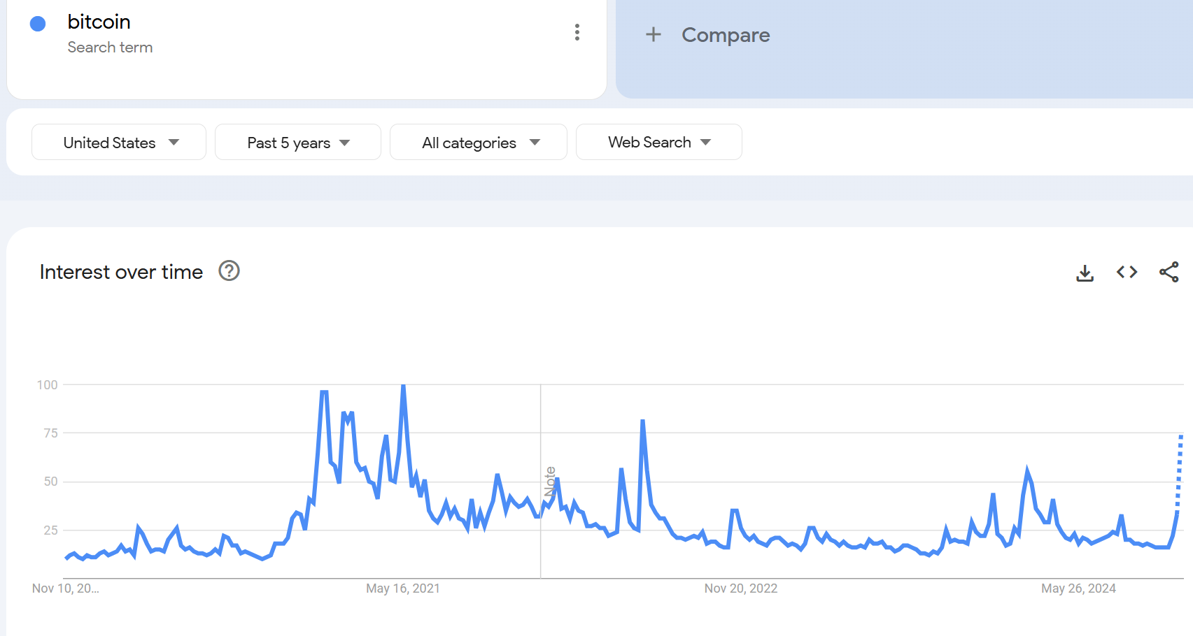The width and height of the screenshot is (1193, 636).
Task: Open the United States region dropdown
Action: 119,143
